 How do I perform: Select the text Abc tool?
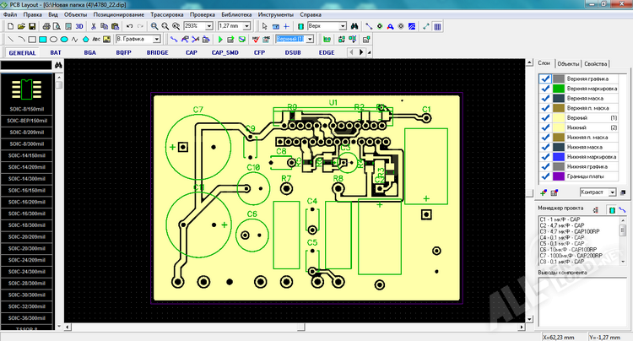pyautogui.click(x=95, y=39)
